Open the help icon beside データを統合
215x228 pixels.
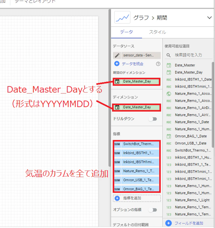click(158, 64)
